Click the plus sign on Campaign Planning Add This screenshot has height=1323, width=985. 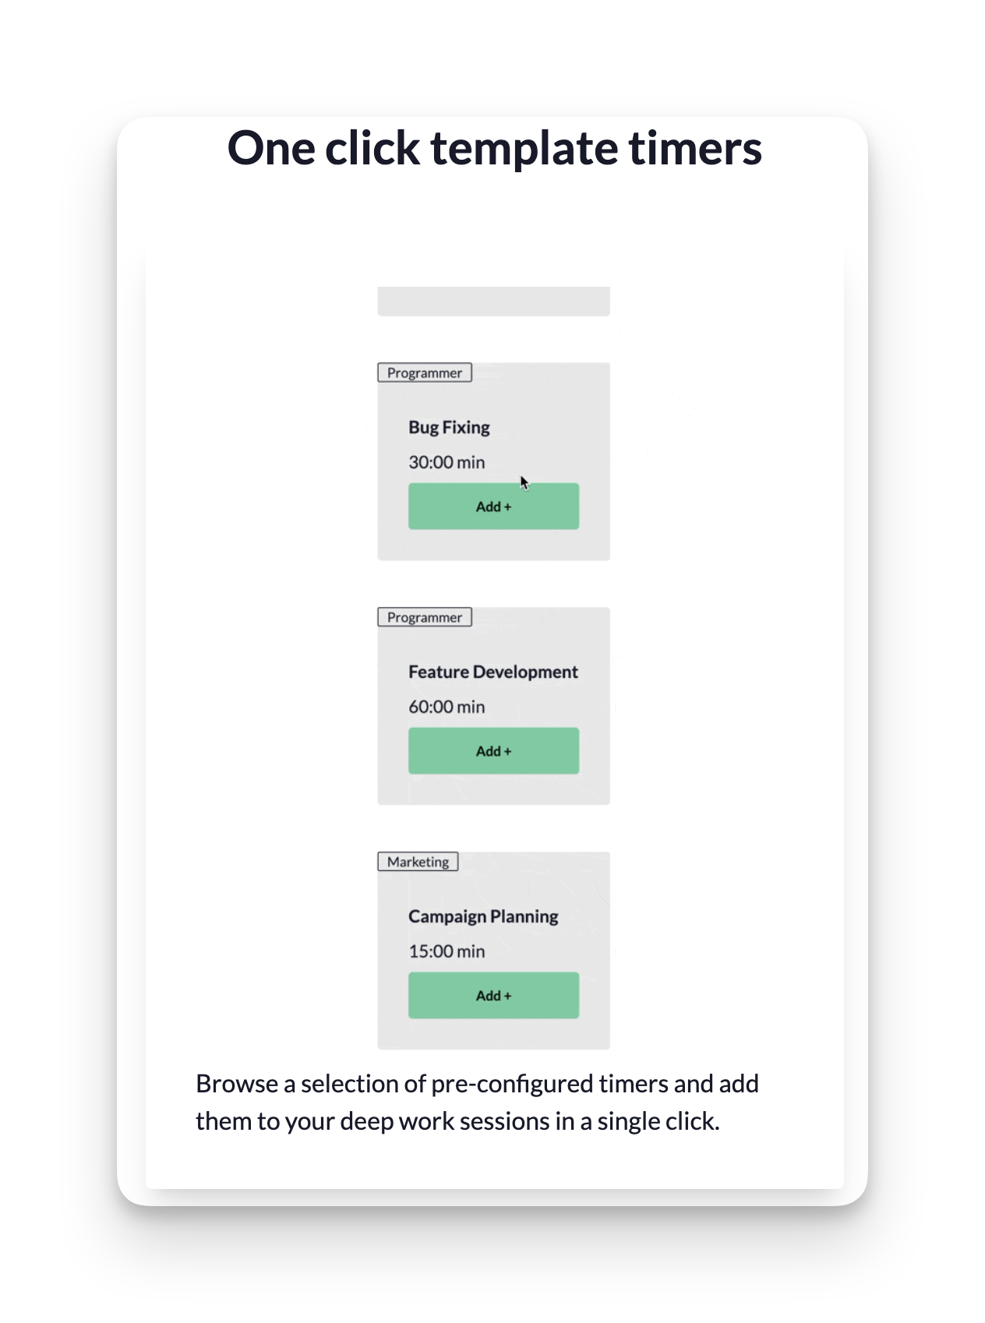pos(508,997)
